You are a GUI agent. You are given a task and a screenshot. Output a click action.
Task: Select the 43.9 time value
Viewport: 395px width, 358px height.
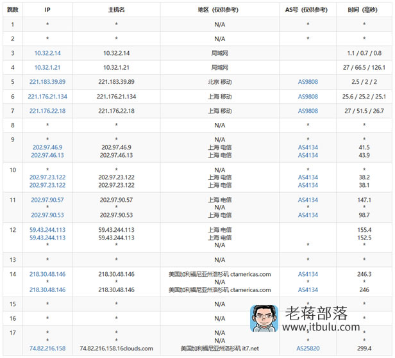[x=364, y=155]
